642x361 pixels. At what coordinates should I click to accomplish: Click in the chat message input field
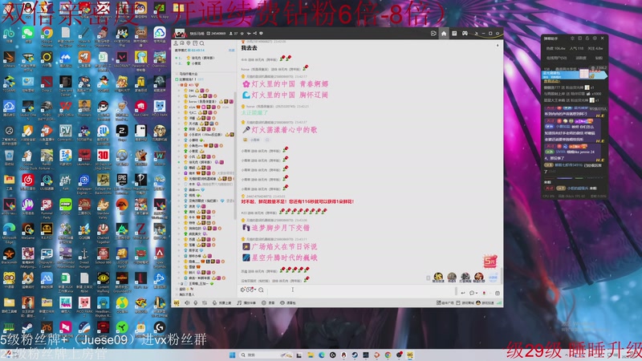pos(360,290)
